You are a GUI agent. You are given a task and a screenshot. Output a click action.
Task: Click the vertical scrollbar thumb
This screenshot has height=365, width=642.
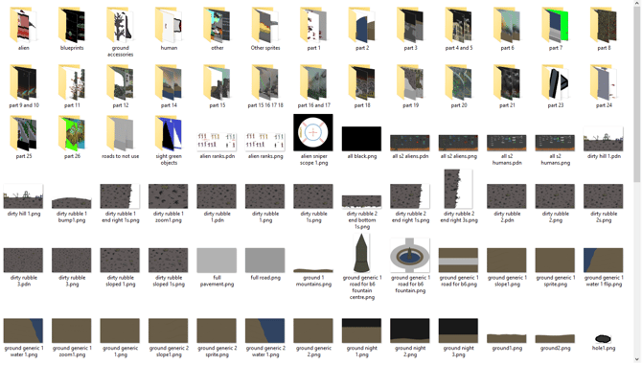click(637, 94)
